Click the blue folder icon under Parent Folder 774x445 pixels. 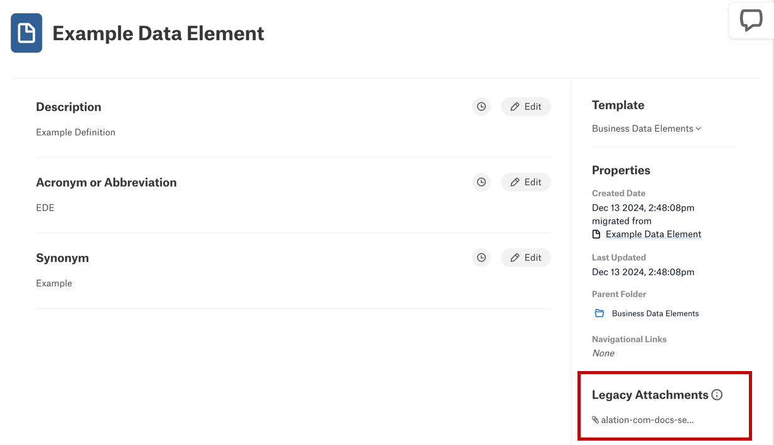[x=599, y=313]
